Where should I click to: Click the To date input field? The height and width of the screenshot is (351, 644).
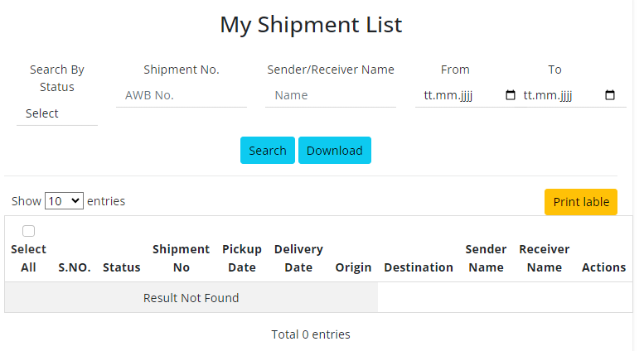click(559, 95)
